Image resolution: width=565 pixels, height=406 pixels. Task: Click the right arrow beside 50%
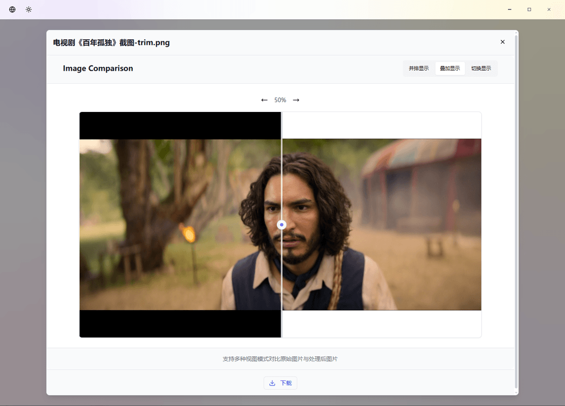coord(296,100)
